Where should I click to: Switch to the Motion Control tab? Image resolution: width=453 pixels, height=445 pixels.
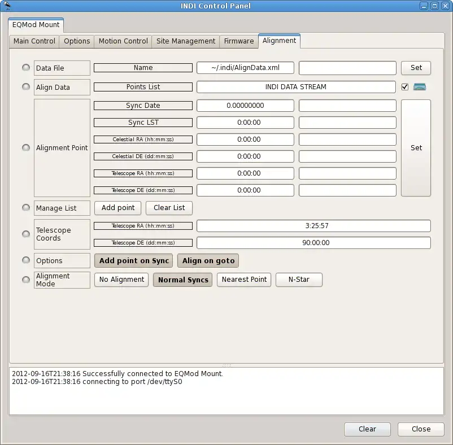123,41
